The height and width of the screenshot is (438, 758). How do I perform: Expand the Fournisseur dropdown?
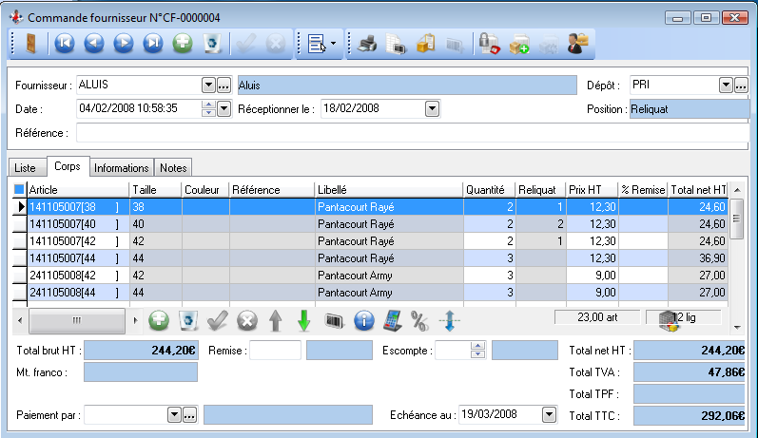point(208,86)
